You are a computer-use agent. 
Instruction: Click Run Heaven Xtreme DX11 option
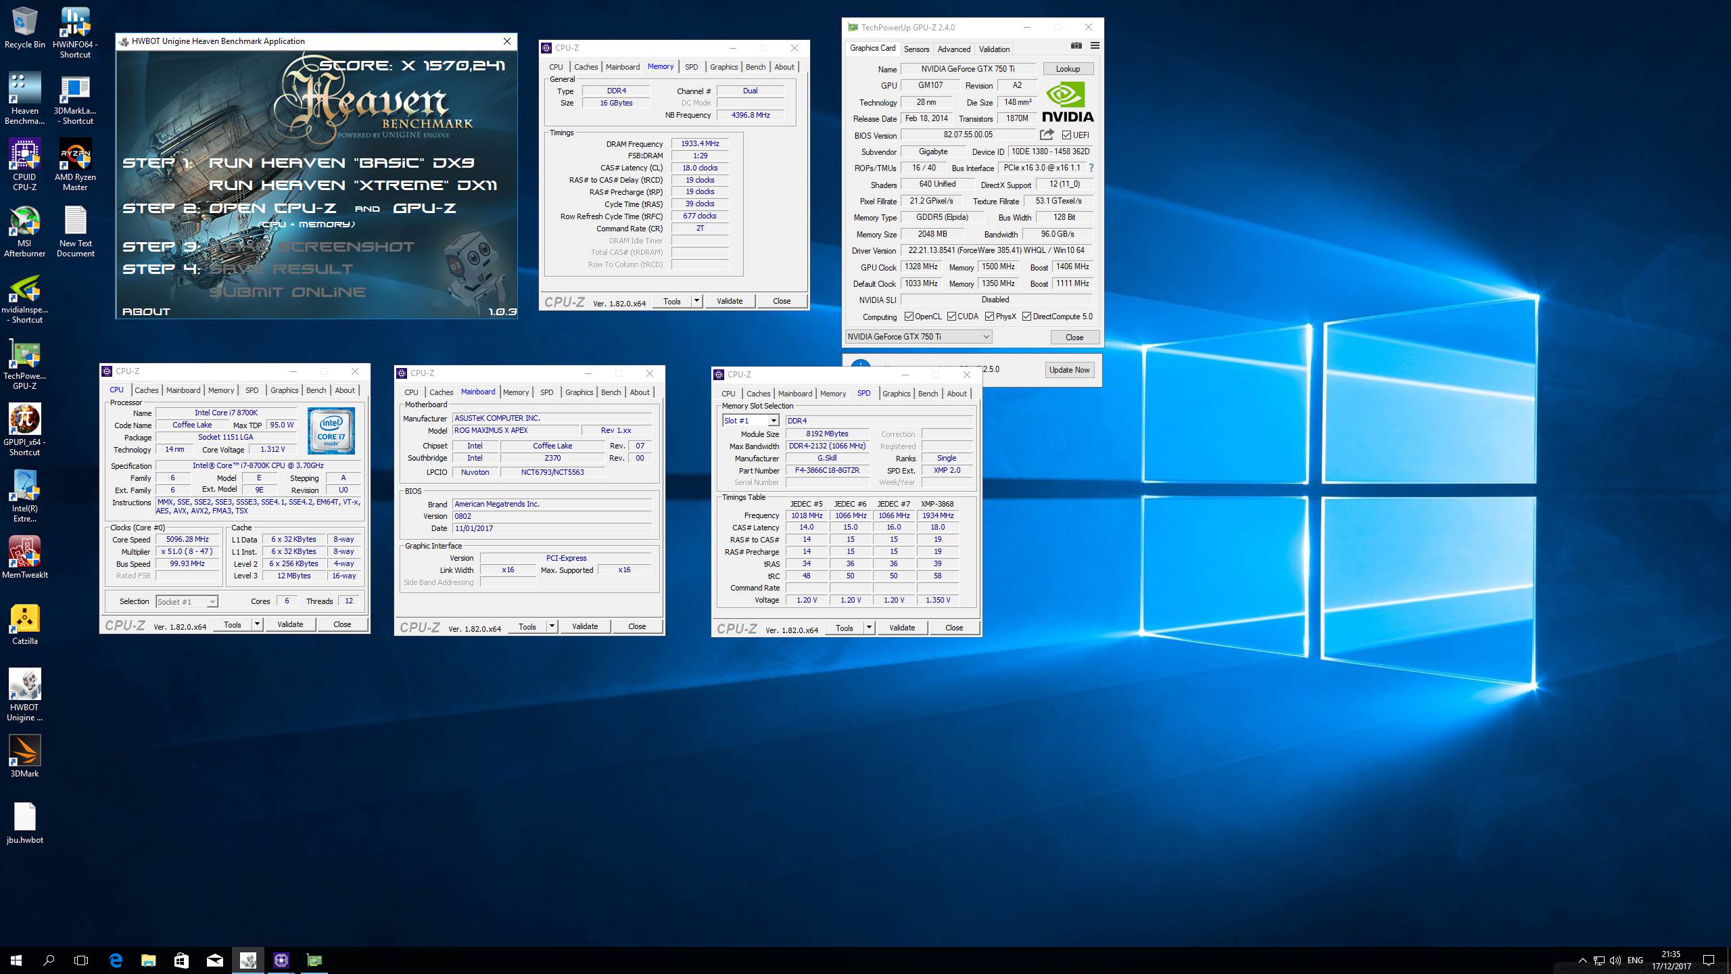[x=352, y=185]
